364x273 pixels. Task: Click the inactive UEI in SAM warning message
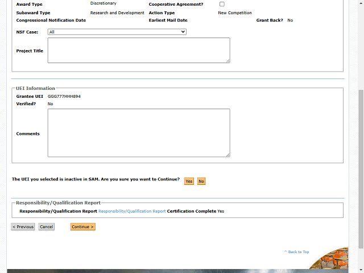click(96, 179)
